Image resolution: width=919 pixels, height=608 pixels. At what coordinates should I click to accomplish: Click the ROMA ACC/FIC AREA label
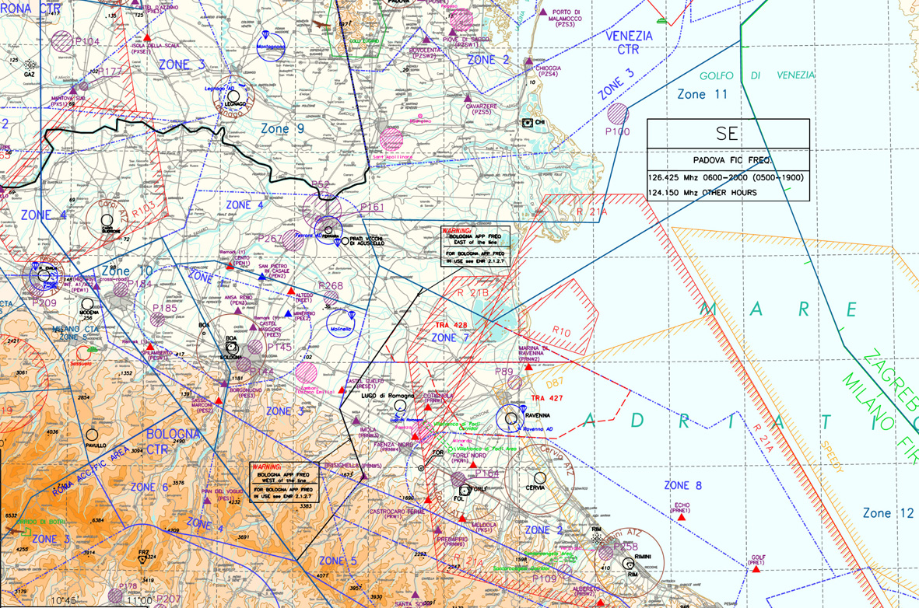[x=91, y=473]
